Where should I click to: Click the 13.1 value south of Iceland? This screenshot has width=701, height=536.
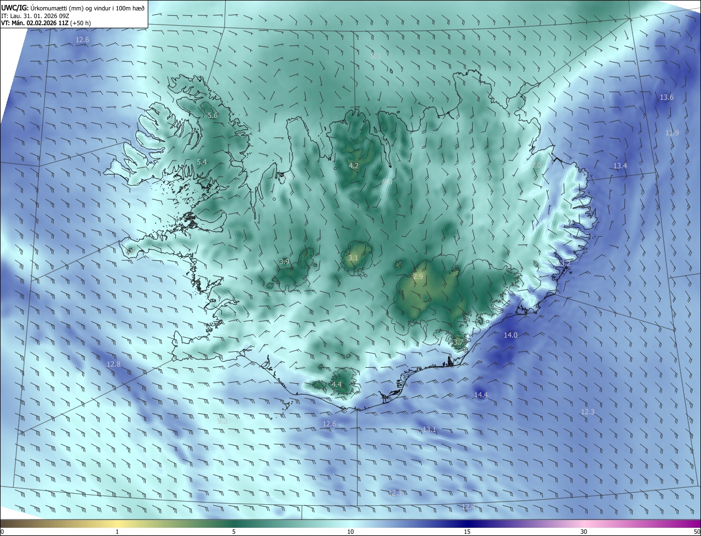429,429
